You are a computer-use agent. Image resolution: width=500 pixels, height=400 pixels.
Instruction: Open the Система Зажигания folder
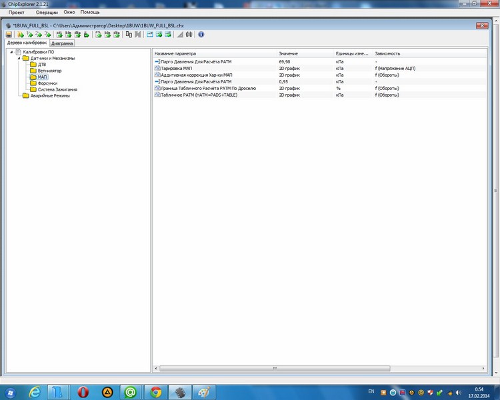(x=57, y=89)
